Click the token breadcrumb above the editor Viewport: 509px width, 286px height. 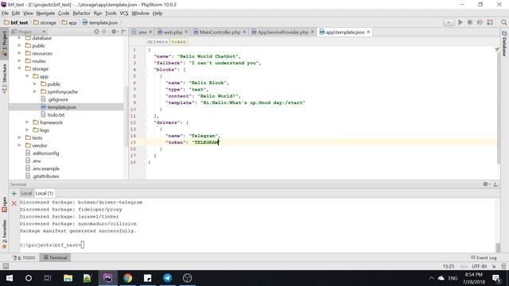click(x=178, y=42)
